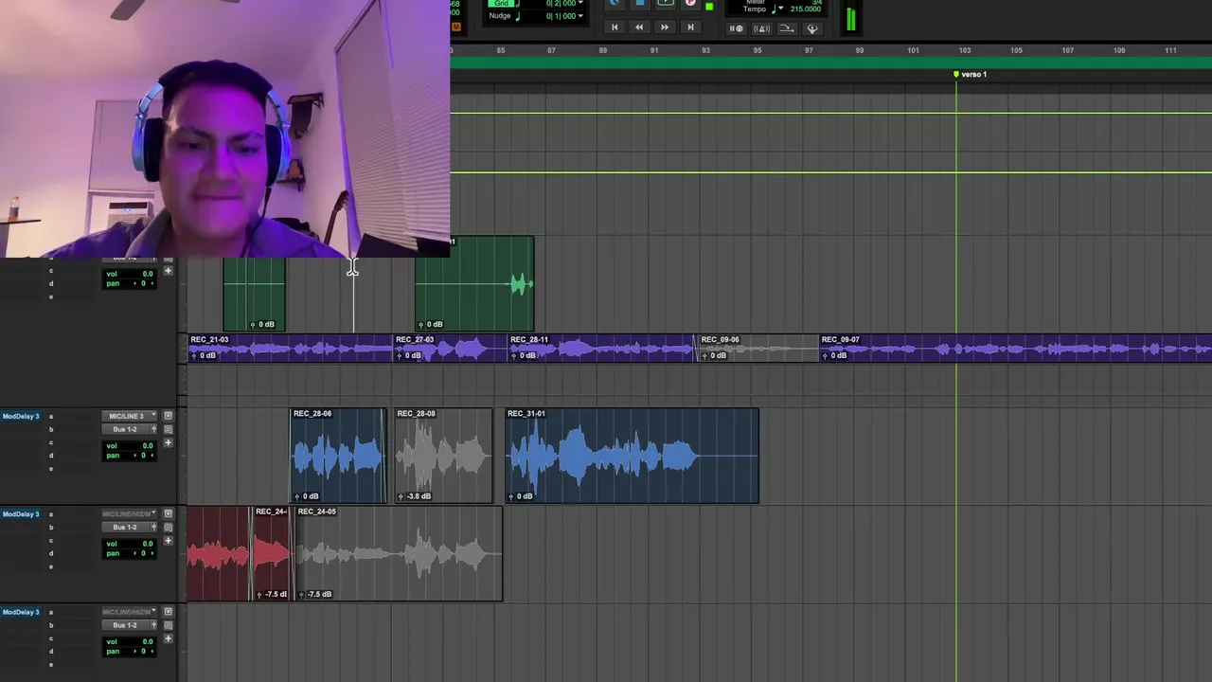Open the first ModDelay 3 insert plugin
Image resolution: width=1212 pixels, height=682 pixels.
21,416
